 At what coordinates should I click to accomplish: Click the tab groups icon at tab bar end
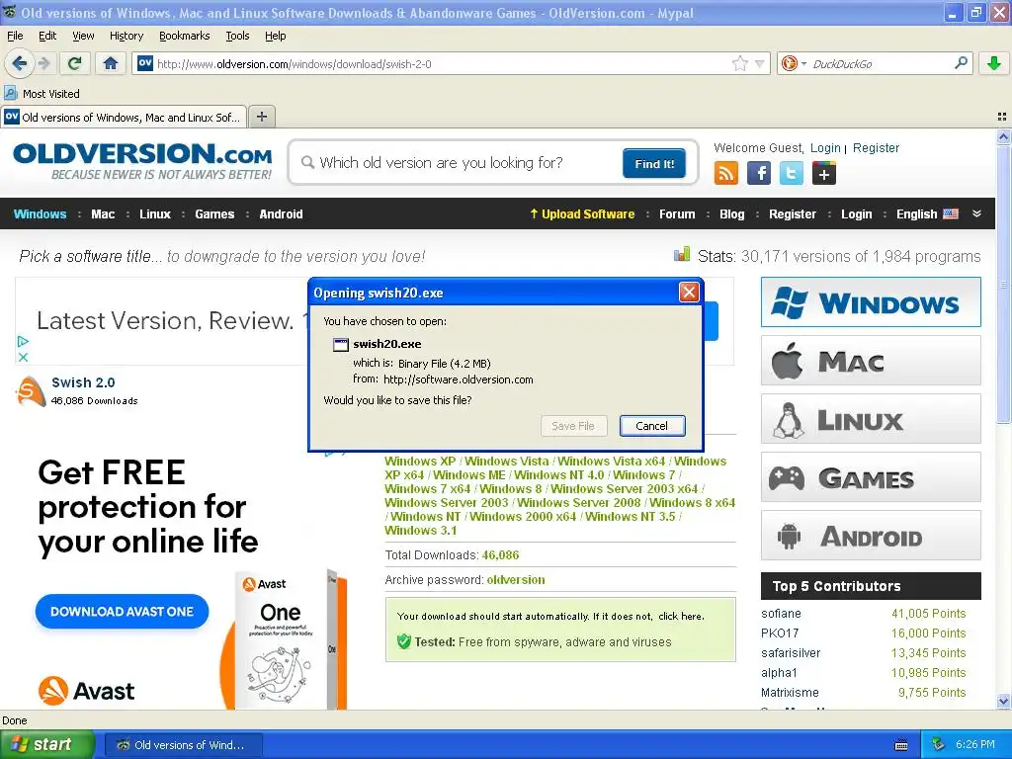1002,117
